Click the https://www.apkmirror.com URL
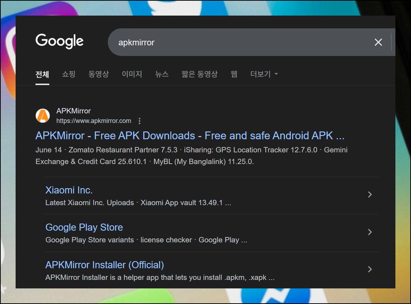The width and height of the screenshot is (411, 304). pos(94,121)
